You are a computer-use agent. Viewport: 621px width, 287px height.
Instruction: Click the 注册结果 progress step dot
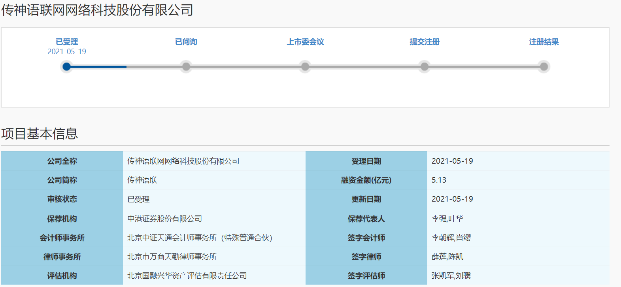[x=544, y=67]
